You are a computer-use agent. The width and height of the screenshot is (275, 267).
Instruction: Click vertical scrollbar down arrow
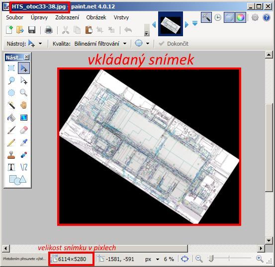pos(269,240)
